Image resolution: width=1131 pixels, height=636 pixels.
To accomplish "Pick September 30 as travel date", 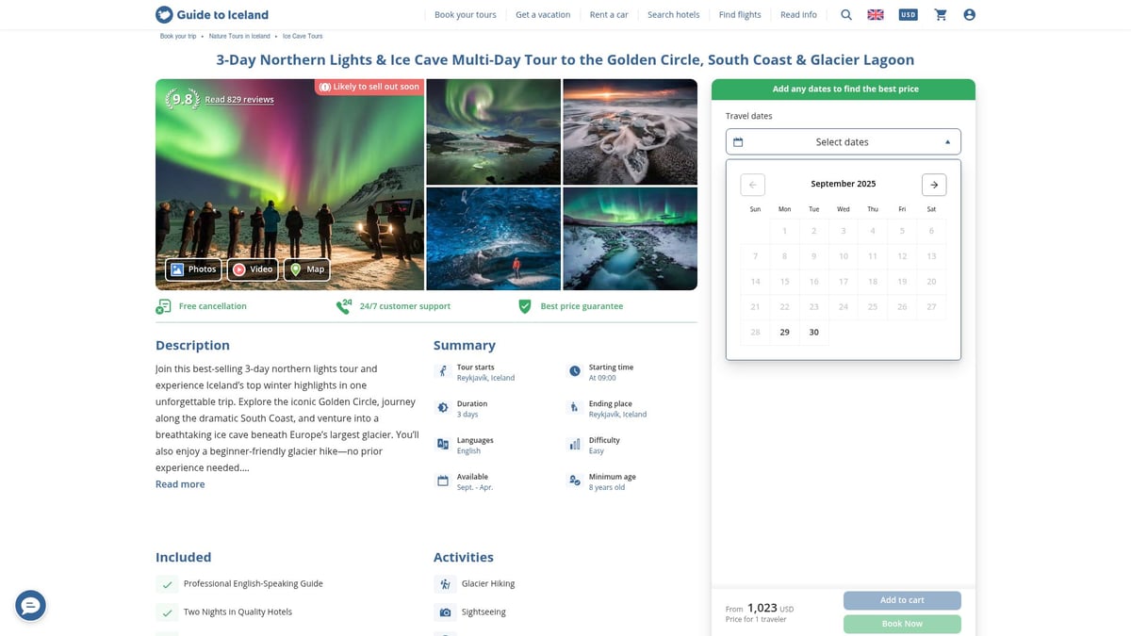I will coord(813,333).
